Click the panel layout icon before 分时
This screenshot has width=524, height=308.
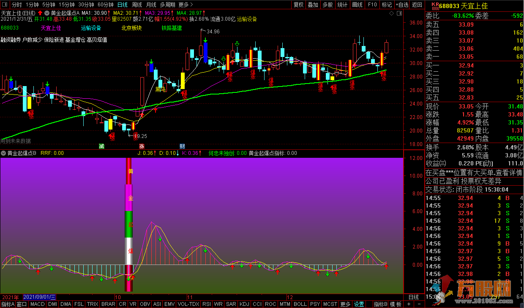[x=5, y=5]
